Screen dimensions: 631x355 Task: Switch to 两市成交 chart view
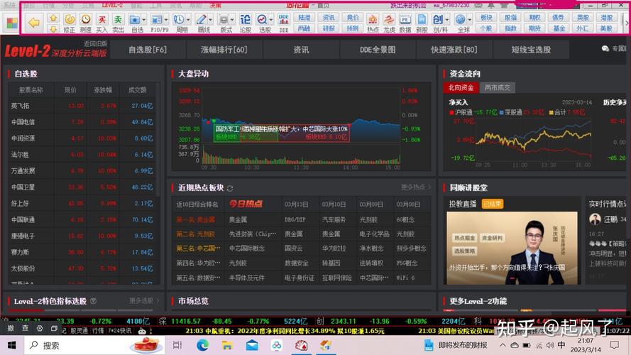[x=497, y=87]
